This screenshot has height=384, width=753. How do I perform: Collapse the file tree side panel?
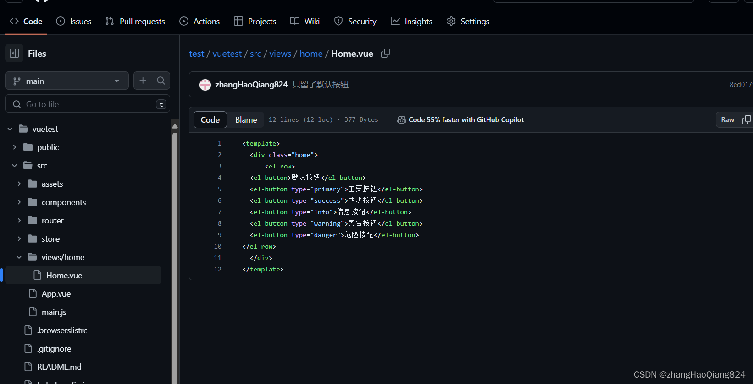14,53
